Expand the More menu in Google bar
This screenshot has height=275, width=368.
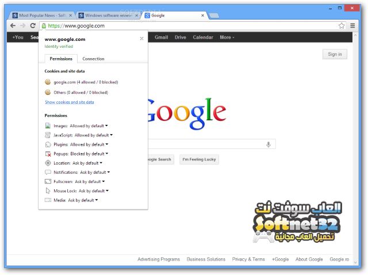(x=227, y=37)
